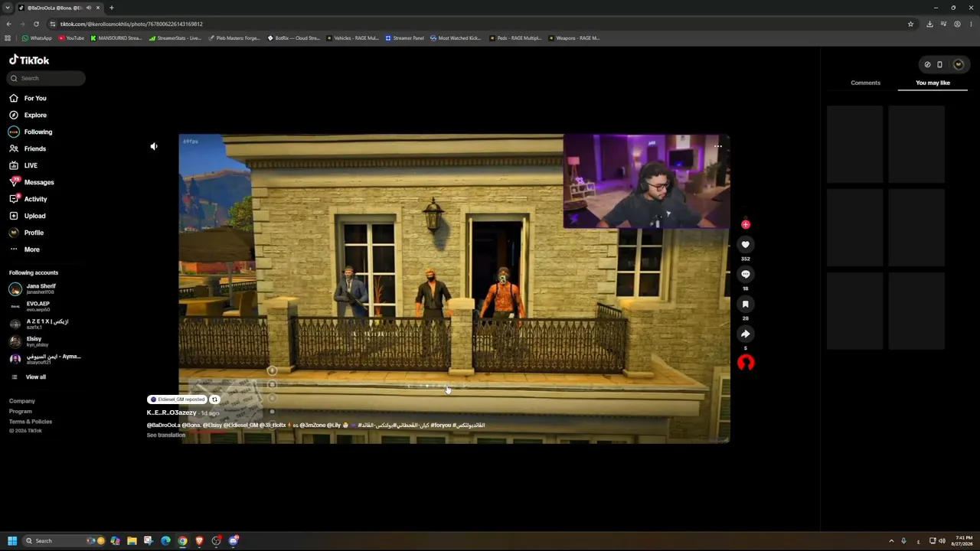The width and height of the screenshot is (980, 551).
Task: Open the Chrome three-dot menu
Action: click(970, 24)
